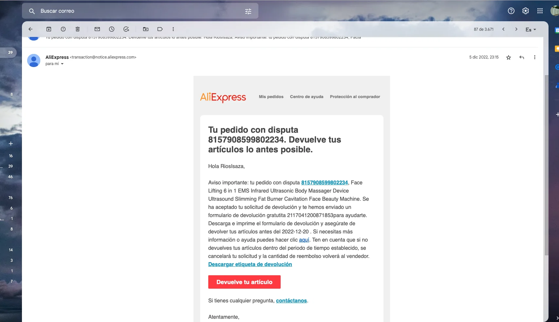Open the 'Centro de ayuda' link
Screen dimensions: 559x322
pos(307,97)
